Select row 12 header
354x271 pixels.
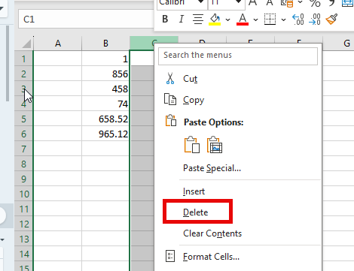pyautogui.click(x=23, y=224)
